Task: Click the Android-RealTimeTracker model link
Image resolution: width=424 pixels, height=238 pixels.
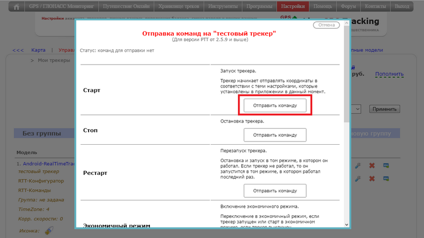Action: [48, 164]
